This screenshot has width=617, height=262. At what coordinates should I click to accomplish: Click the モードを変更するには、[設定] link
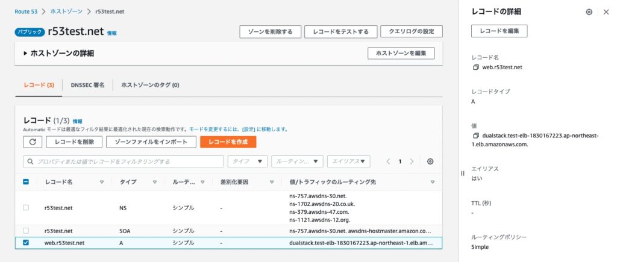click(x=239, y=129)
